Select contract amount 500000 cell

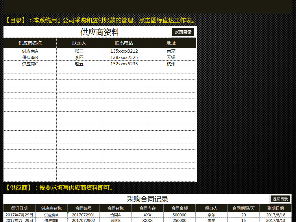pyautogui.click(x=180, y=214)
